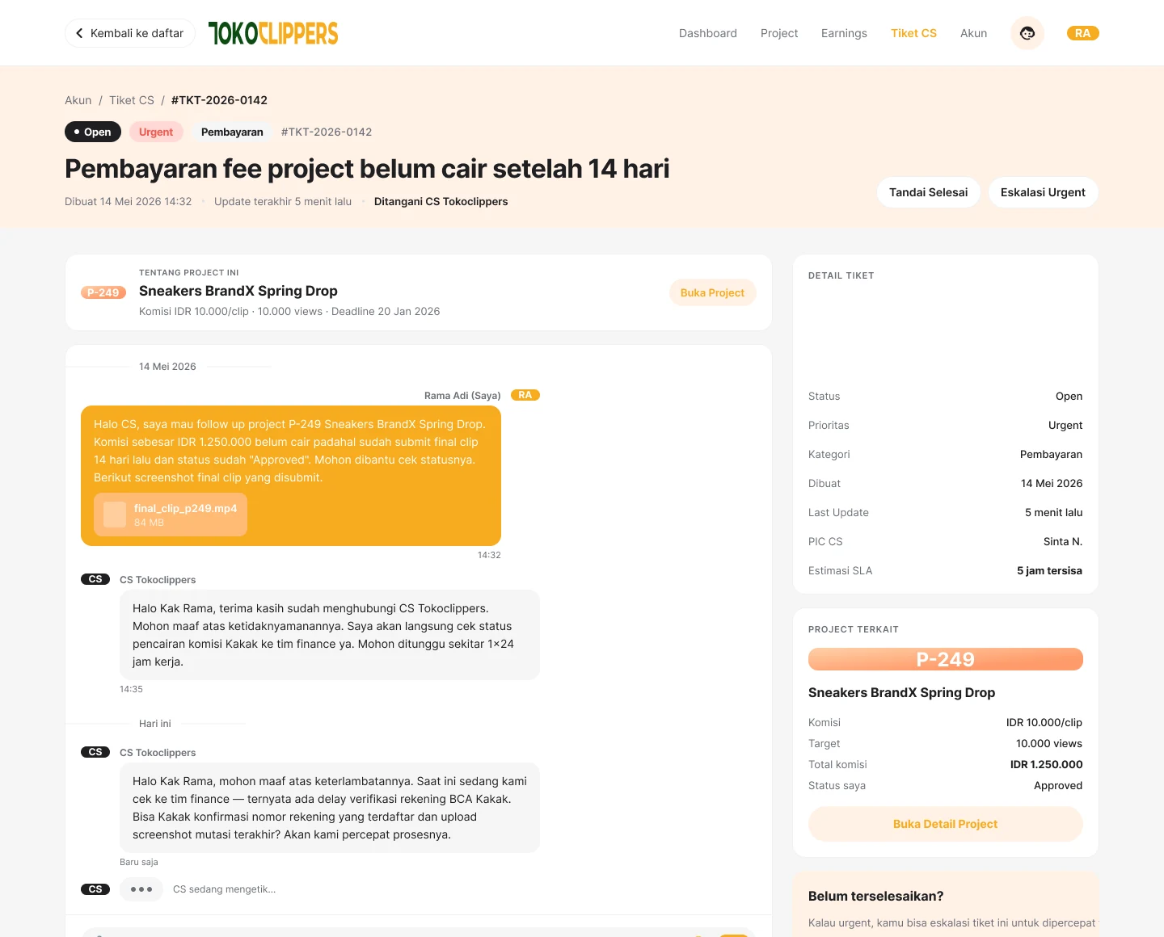The width and height of the screenshot is (1164, 937).
Task: Mark ticket done with Tandai Selesai
Action: pyautogui.click(x=929, y=192)
